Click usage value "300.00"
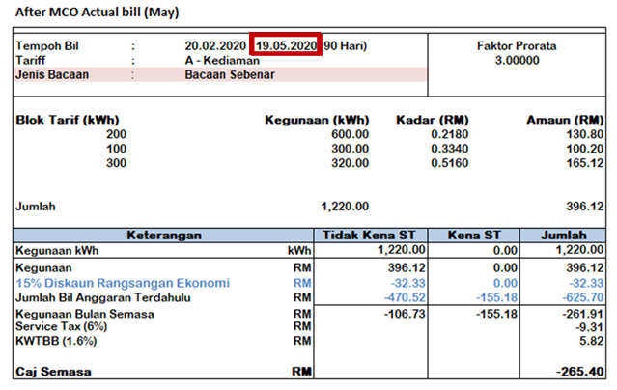The height and width of the screenshot is (390, 617). point(350,149)
